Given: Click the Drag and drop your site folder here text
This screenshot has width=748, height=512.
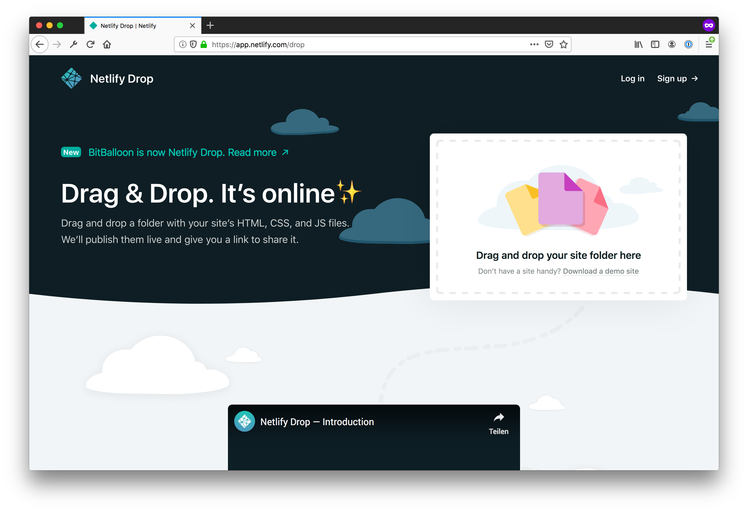Looking at the screenshot, I should (x=558, y=255).
